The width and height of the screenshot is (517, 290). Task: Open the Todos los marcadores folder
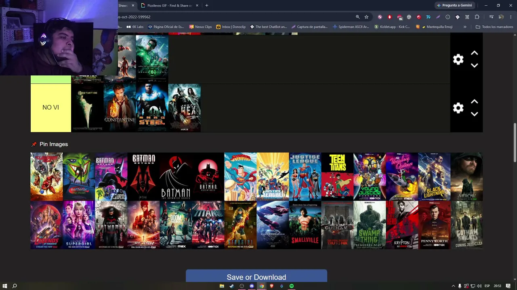[x=494, y=27]
